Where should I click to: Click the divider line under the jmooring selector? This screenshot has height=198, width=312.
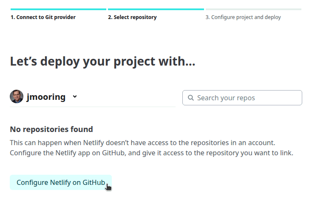click(92, 107)
